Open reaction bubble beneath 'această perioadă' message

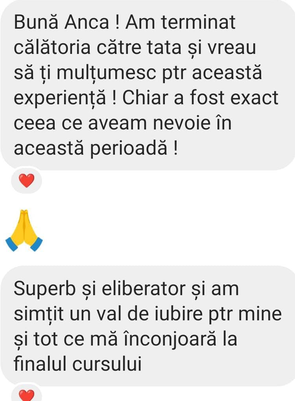click(27, 181)
